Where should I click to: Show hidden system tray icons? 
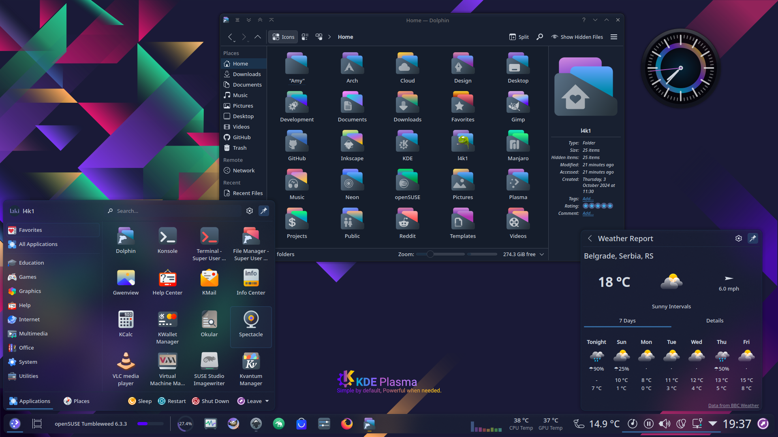[x=713, y=424]
